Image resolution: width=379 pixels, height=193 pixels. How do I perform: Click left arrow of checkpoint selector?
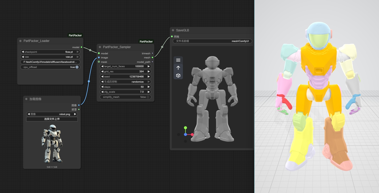tap(23, 52)
